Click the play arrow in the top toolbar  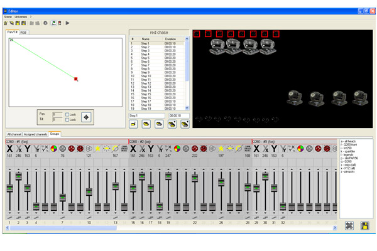pyautogui.click(x=68, y=23)
